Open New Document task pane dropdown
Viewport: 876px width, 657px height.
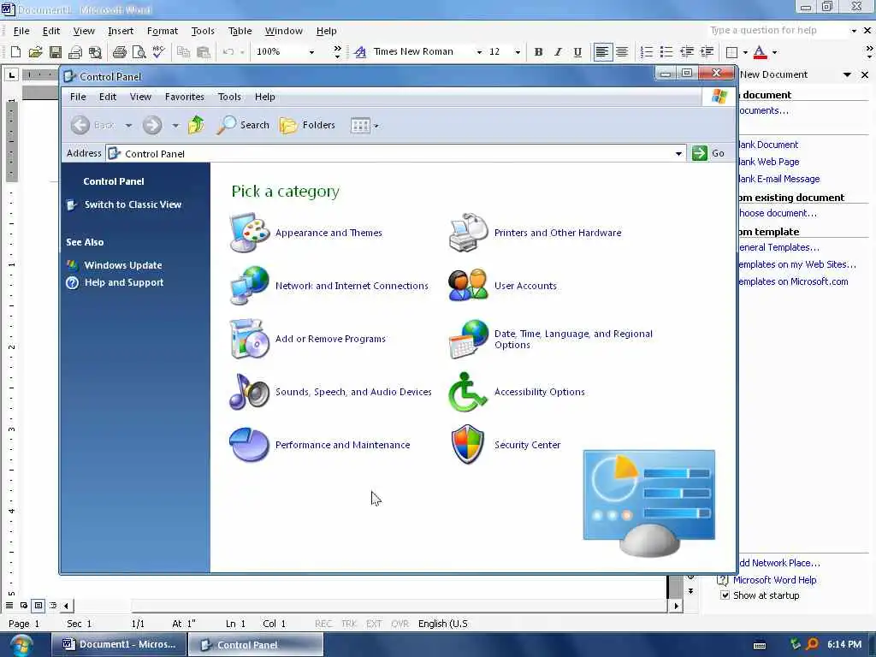847,74
